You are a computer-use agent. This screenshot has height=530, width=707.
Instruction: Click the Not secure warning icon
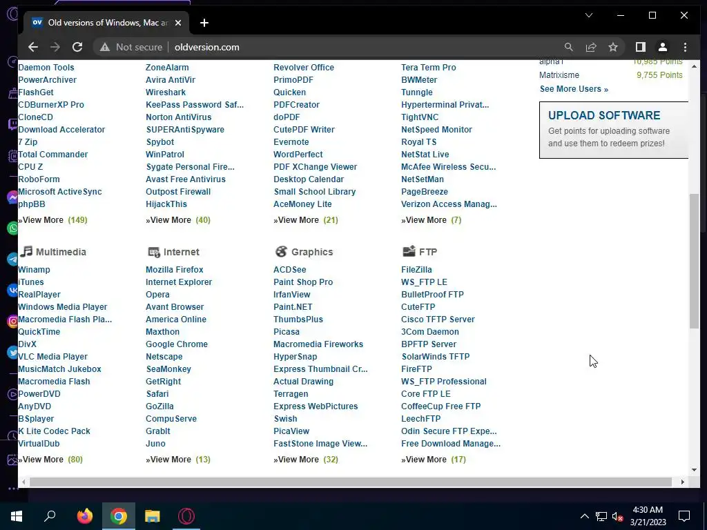tap(105, 48)
